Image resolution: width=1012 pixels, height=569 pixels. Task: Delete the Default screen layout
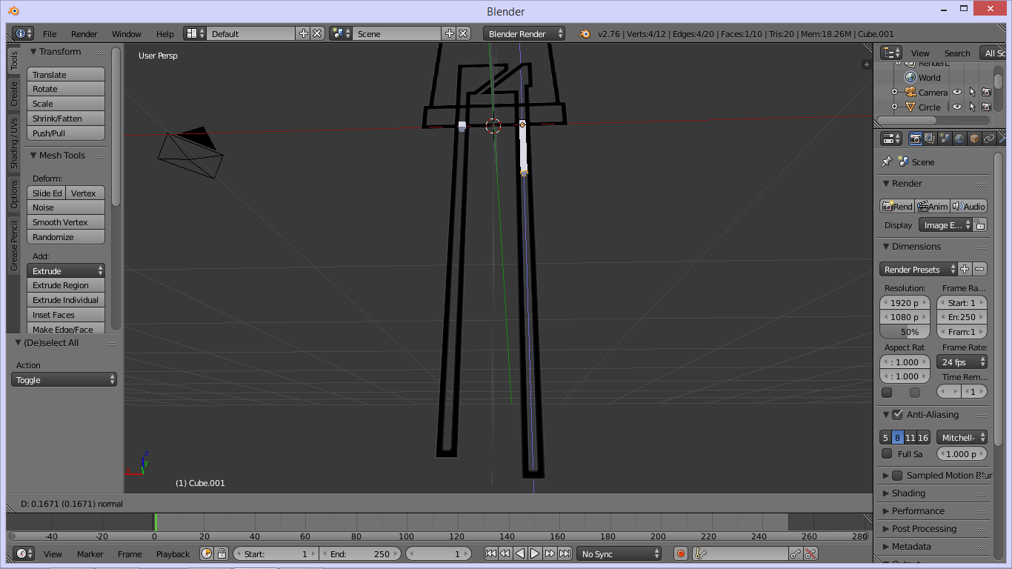[317, 33]
